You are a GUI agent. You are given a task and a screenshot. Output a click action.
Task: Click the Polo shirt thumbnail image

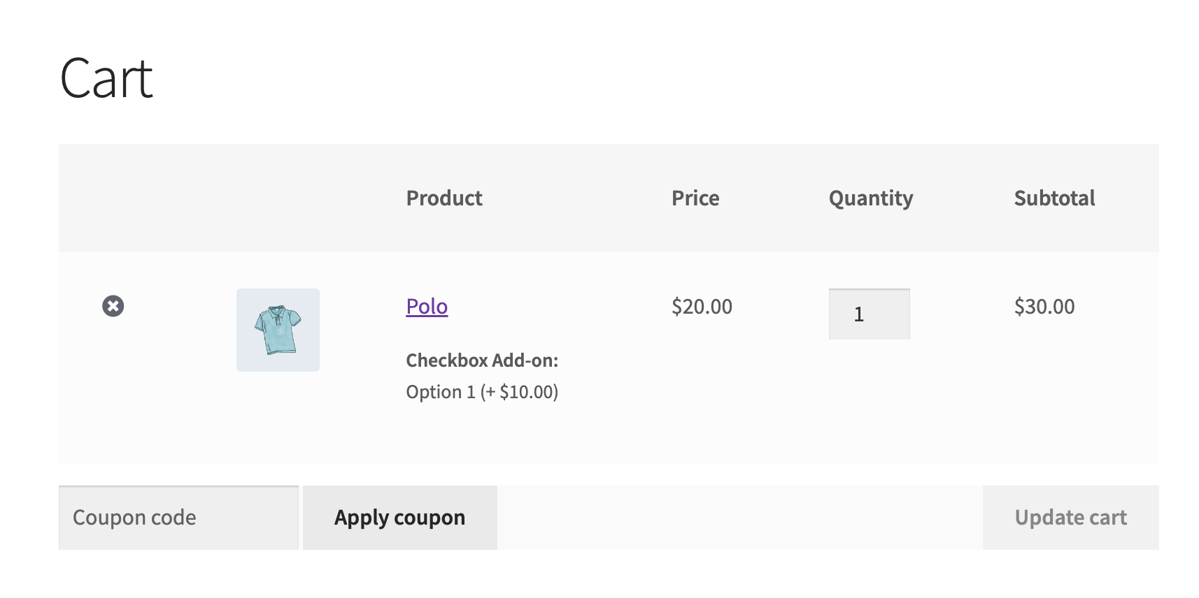point(278,330)
